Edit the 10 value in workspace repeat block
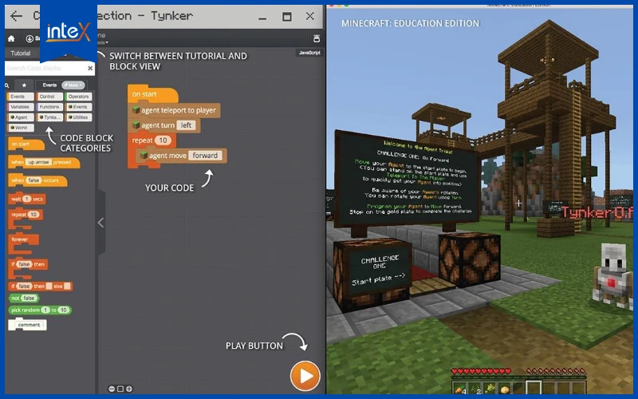The height and width of the screenshot is (399, 638). tap(163, 140)
